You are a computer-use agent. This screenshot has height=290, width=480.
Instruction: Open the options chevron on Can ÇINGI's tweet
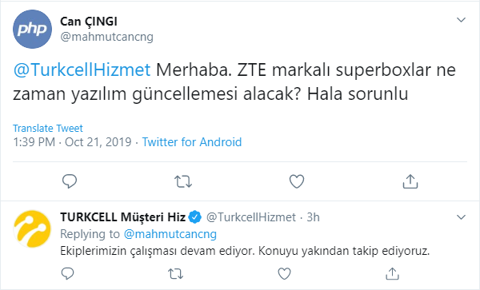(461, 20)
